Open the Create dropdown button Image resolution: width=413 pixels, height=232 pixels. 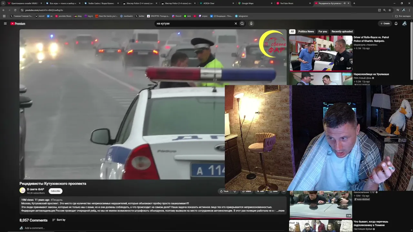click(385, 24)
